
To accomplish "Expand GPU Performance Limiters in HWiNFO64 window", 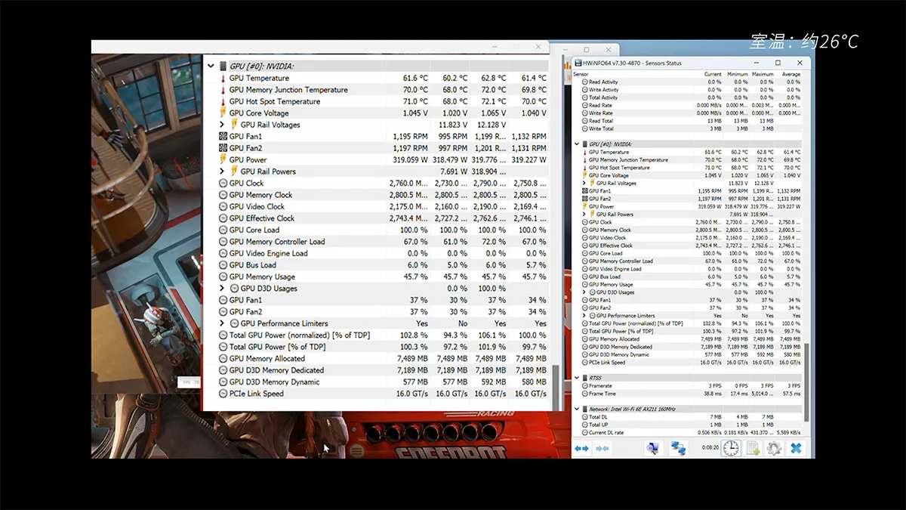I will [x=584, y=316].
